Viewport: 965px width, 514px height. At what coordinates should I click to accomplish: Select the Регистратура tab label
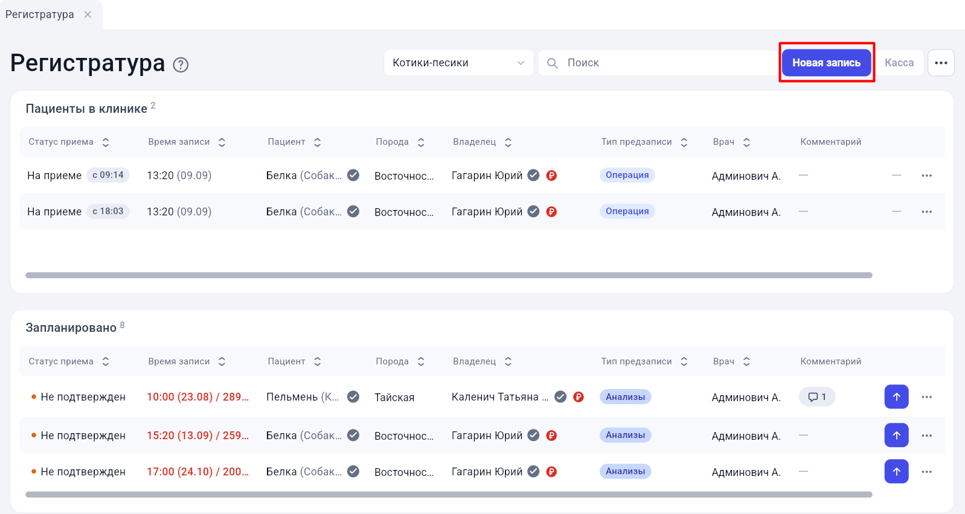tap(40, 14)
